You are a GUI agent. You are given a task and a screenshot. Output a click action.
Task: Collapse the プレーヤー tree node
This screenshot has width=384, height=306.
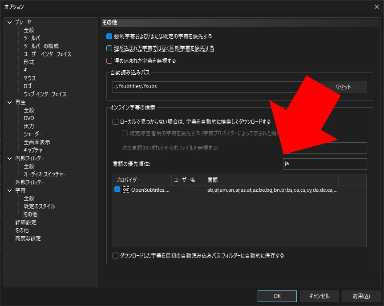(x=9, y=22)
